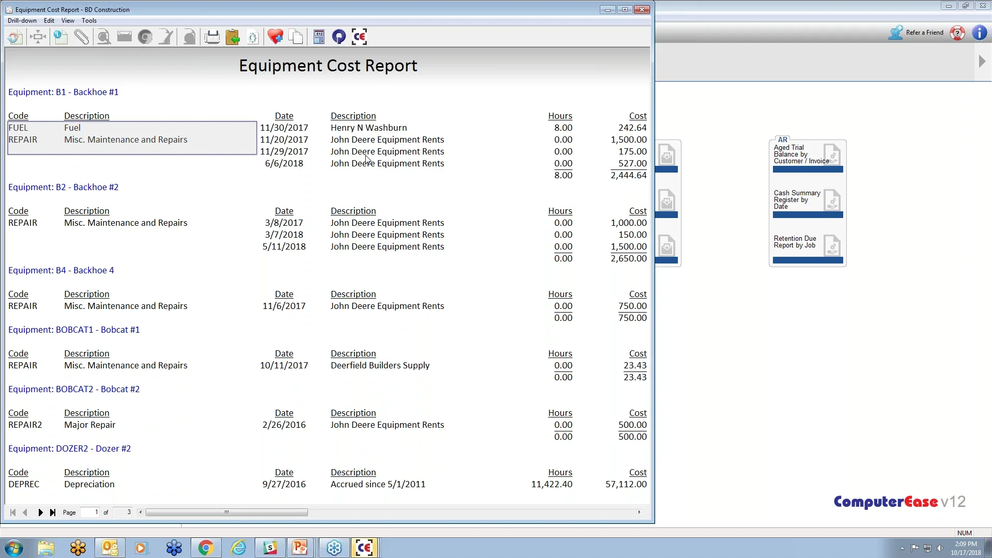Viewport: 992px width, 558px height.
Task: Select the copy pages icon
Action: click(x=296, y=36)
